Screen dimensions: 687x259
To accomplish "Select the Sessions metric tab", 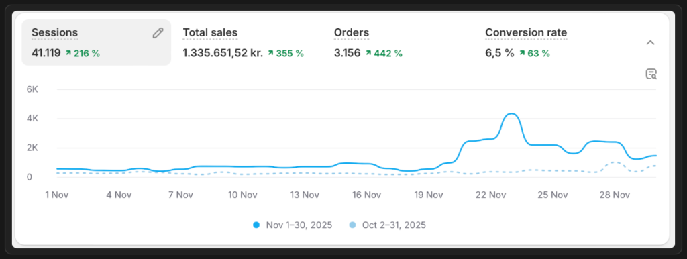I will [x=97, y=42].
